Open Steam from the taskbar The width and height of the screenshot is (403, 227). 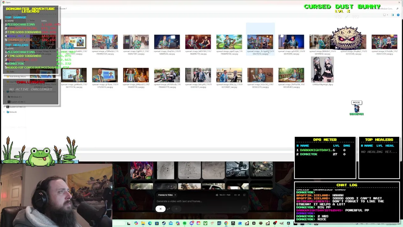[x=164, y=224]
